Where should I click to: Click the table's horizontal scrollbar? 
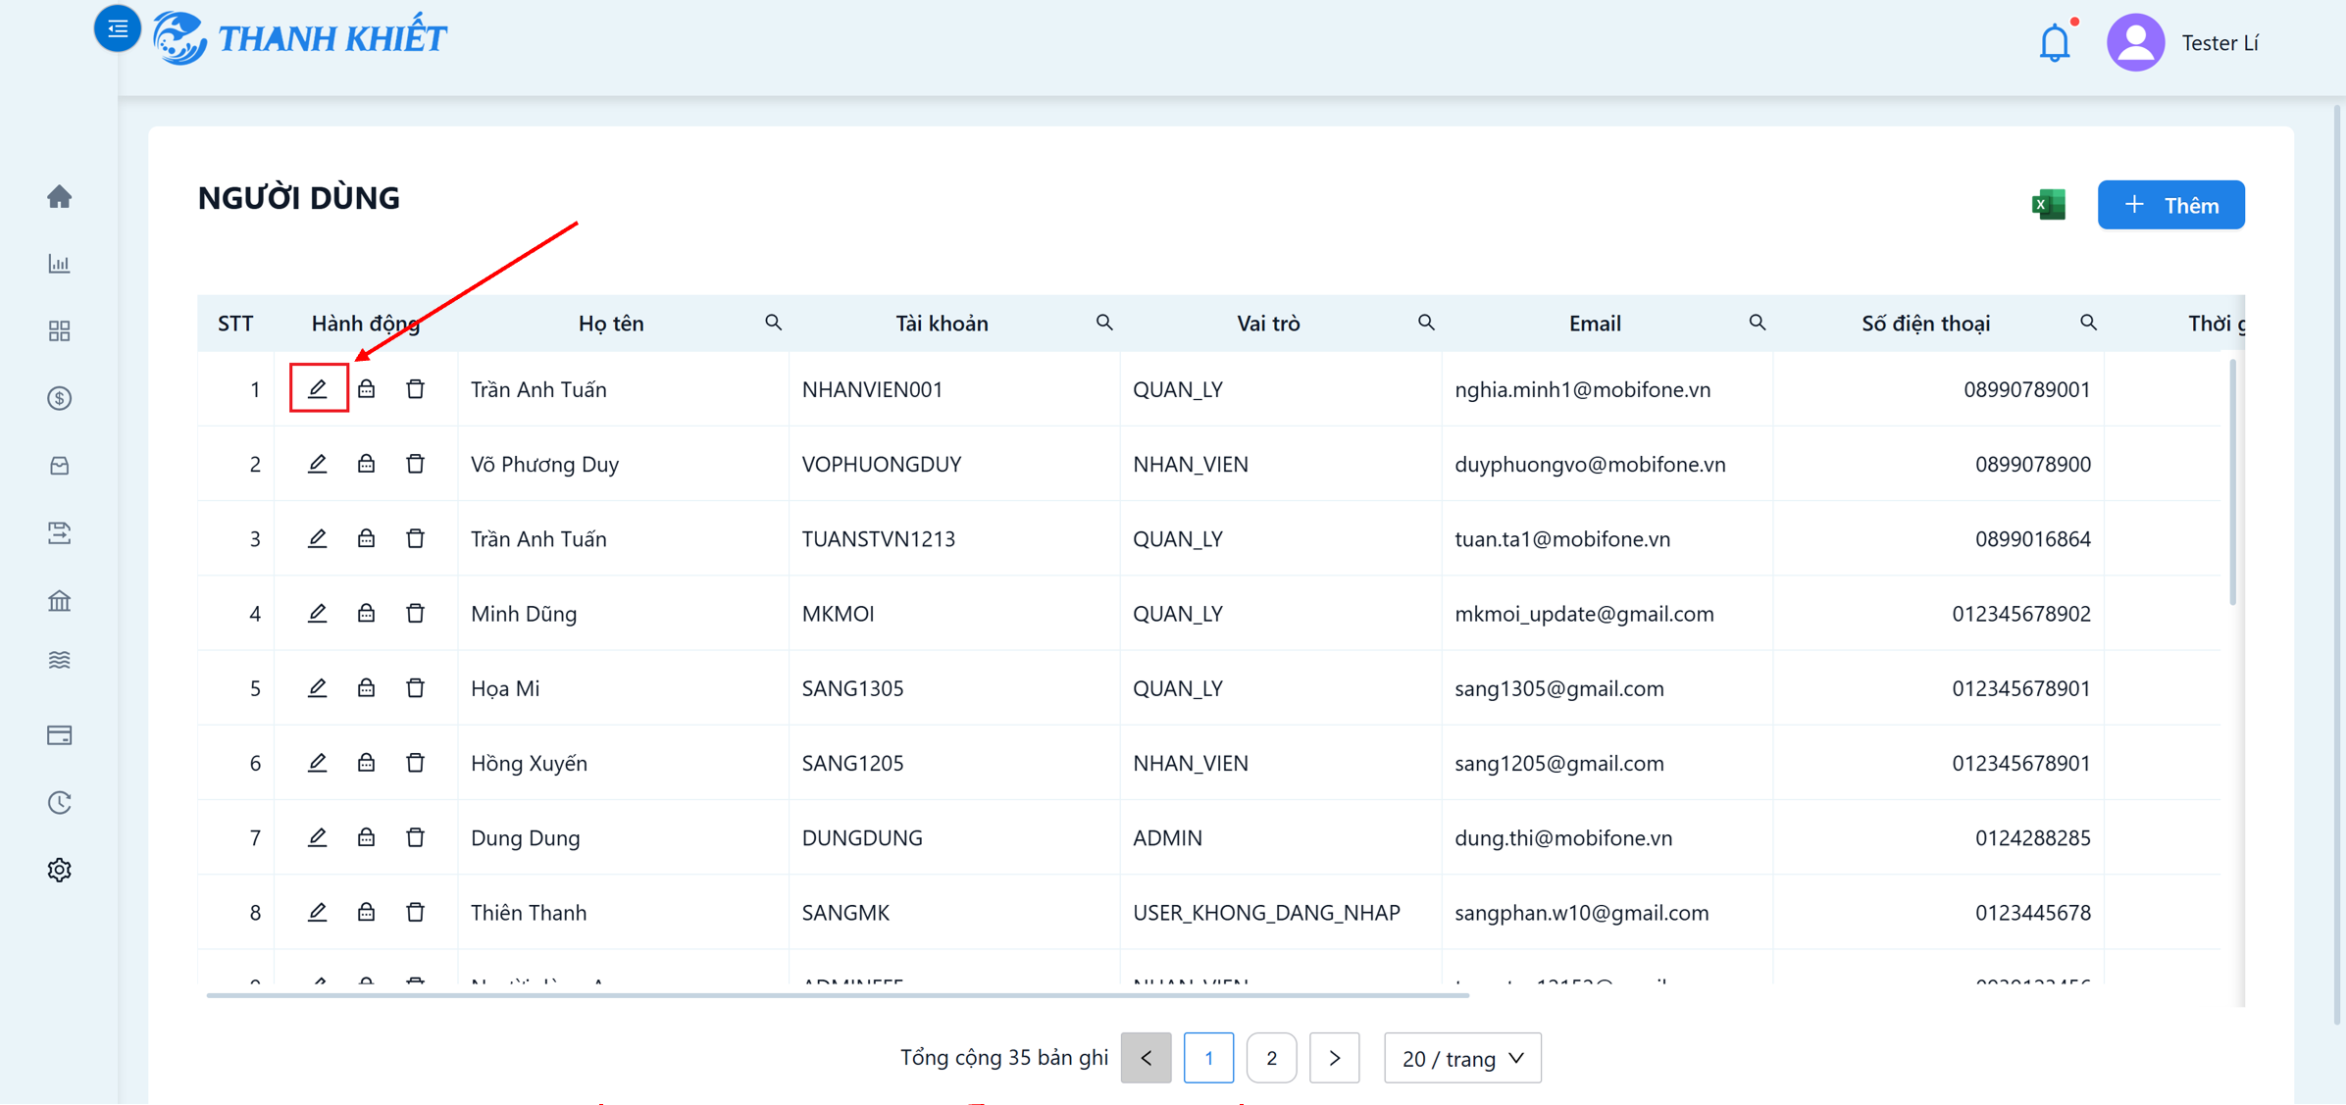coord(838,995)
